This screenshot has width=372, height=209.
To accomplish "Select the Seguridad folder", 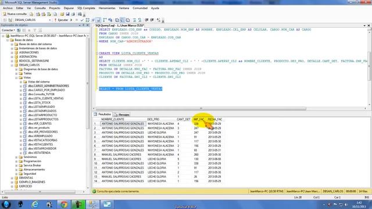I will pos(30,174).
